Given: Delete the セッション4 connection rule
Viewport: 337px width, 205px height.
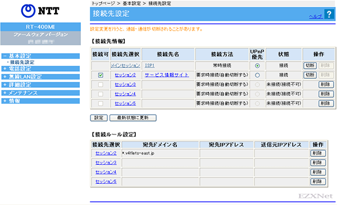Looking at the screenshot, I should (318, 172).
